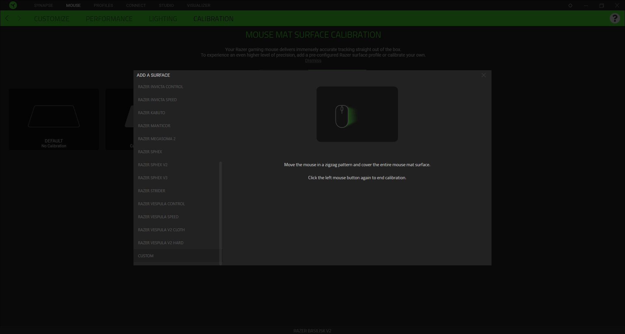Switch to the Customize section
This screenshot has width=625, height=334.
click(52, 19)
